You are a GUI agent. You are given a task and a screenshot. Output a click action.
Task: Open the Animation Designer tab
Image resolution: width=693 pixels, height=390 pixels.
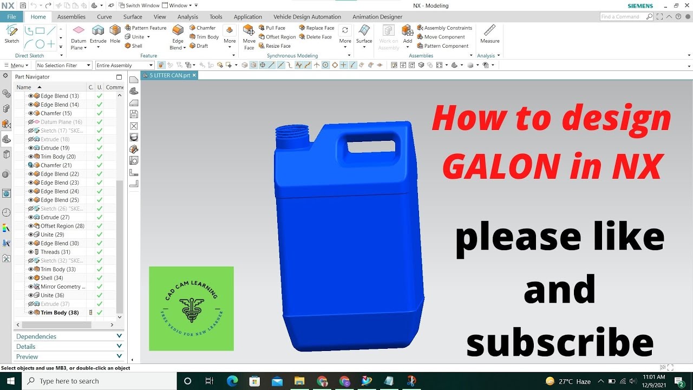(x=377, y=17)
